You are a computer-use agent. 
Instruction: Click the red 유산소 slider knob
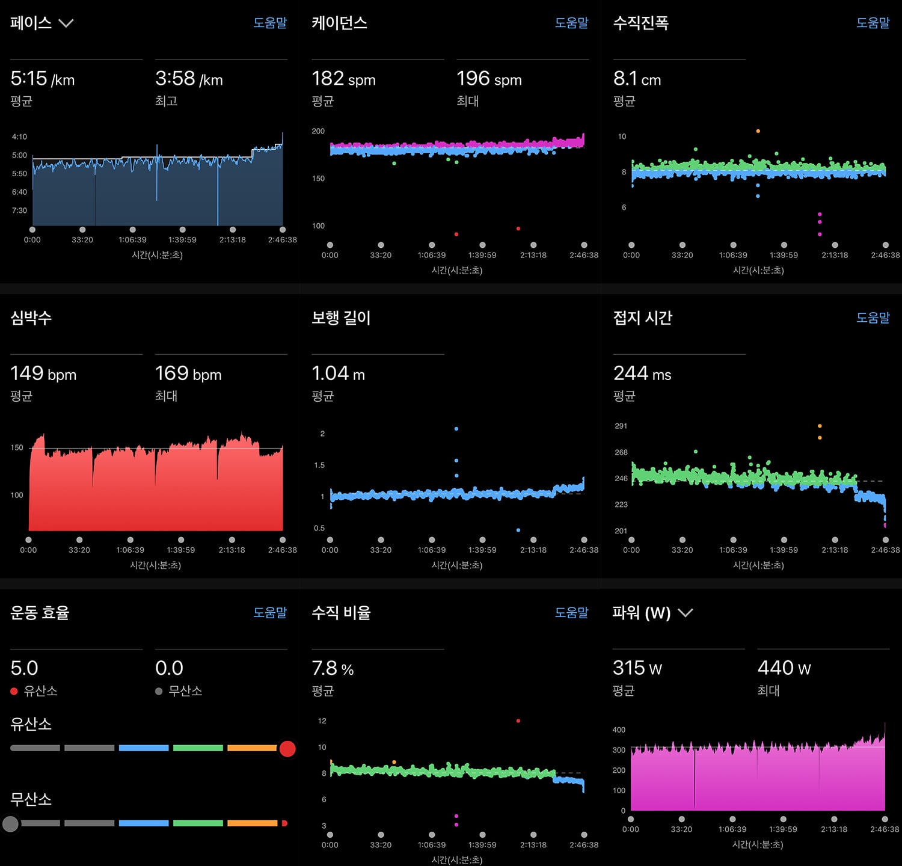click(x=287, y=749)
